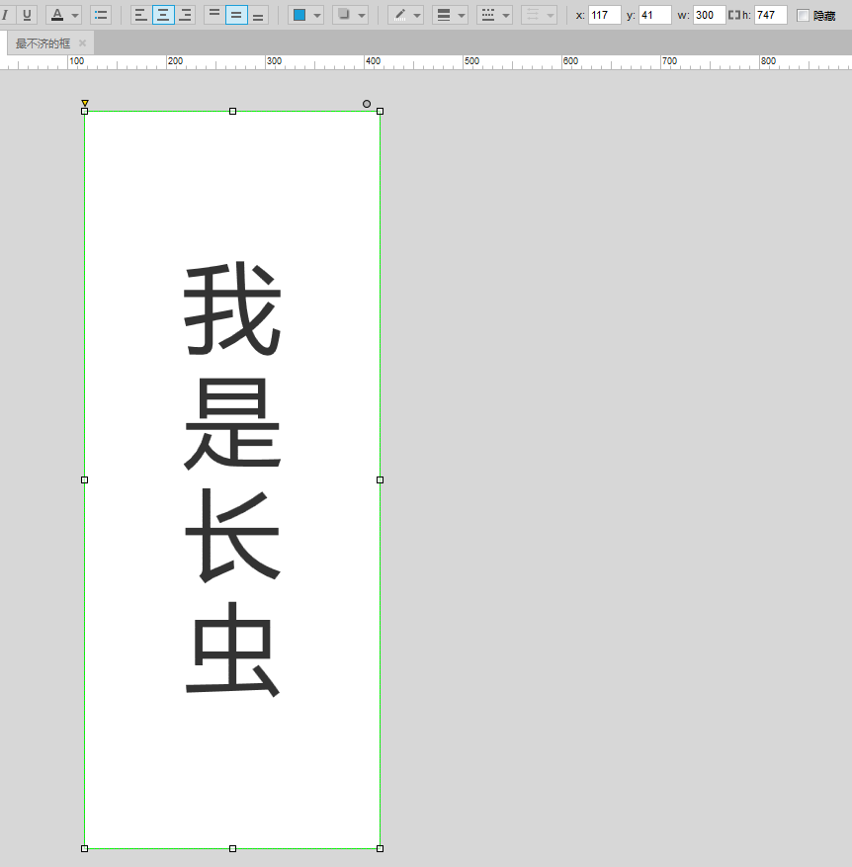Right-align the text content

click(185, 15)
